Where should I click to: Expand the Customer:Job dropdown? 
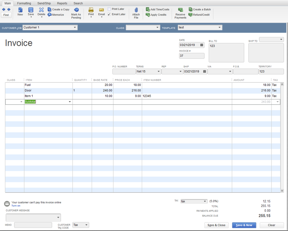pyautogui.click(x=75, y=27)
